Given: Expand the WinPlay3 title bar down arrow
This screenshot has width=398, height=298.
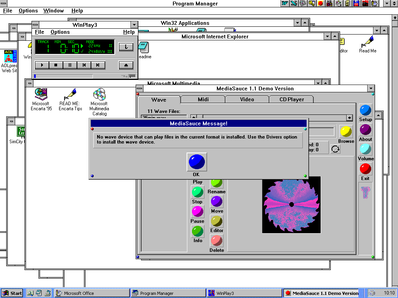Looking at the screenshot, I should click(134, 25).
